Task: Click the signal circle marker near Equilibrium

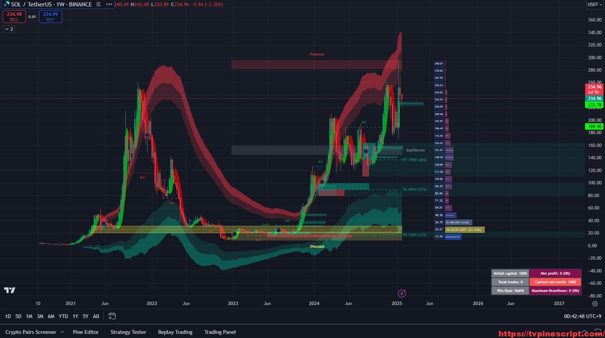Action: pos(366,151)
